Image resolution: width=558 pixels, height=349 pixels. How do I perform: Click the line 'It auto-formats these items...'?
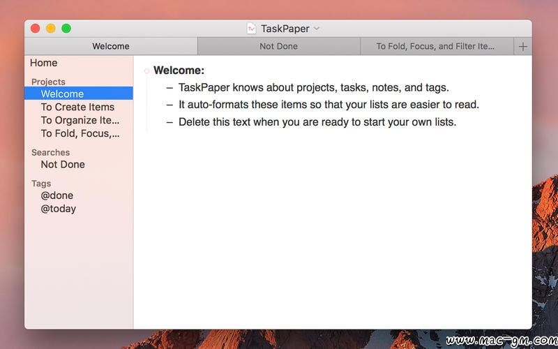pyautogui.click(x=329, y=105)
